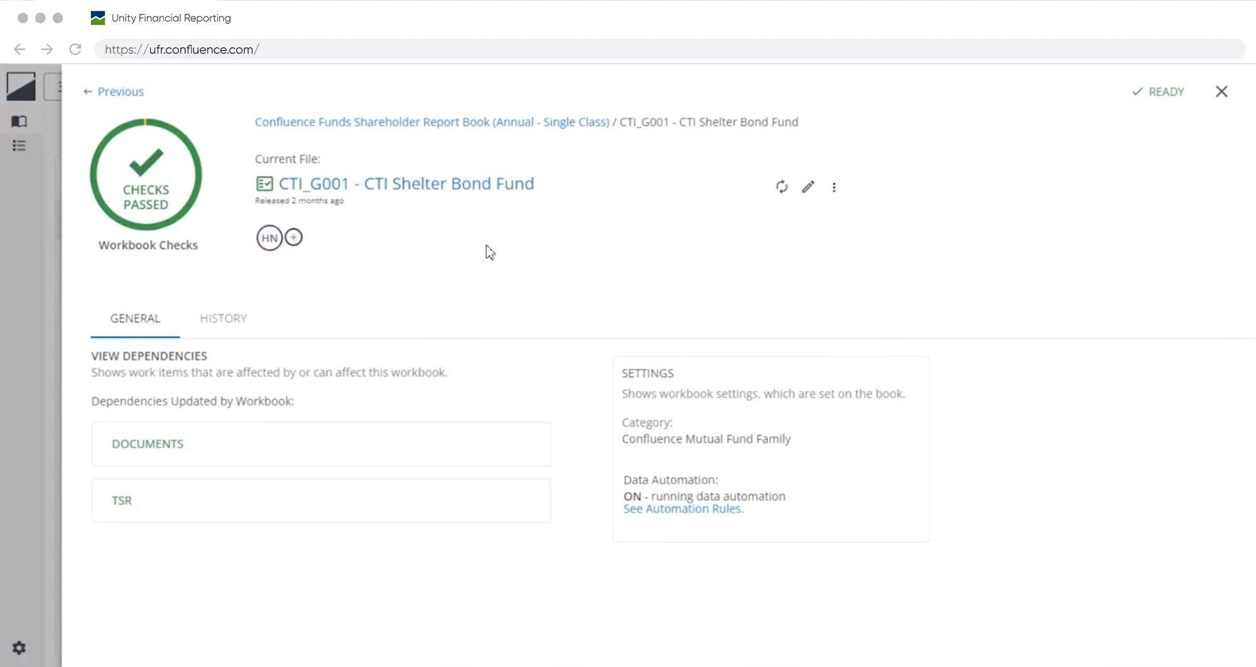Click the workbook icon beside CTI_G001 title
This screenshot has height=667, width=1256.
click(x=264, y=184)
